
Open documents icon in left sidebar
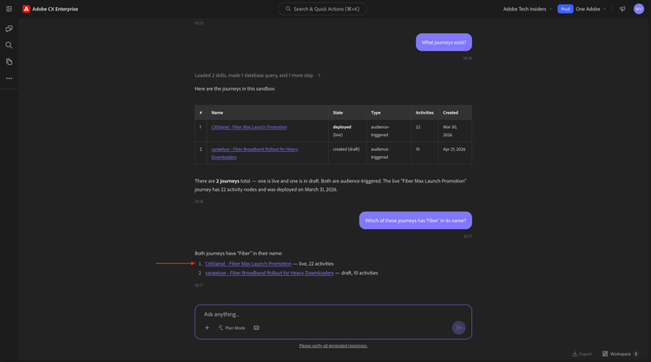(x=9, y=62)
